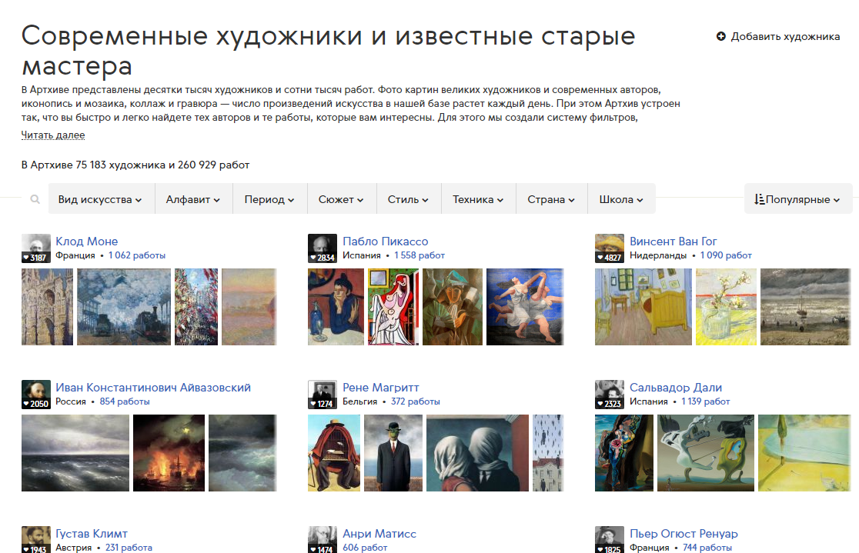Open Рене Магритт avatar with 1274 likes
This screenshot has height=553, width=859.
(x=322, y=395)
